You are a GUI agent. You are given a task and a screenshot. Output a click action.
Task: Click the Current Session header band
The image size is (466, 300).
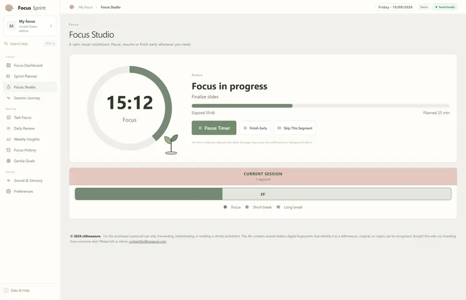[263, 177]
